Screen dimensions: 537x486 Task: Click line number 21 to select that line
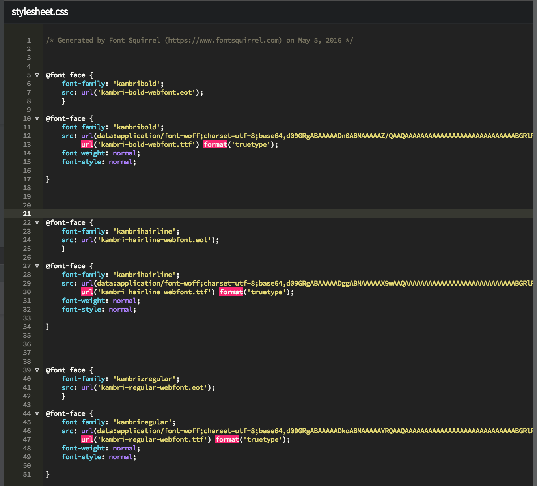[x=27, y=214]
